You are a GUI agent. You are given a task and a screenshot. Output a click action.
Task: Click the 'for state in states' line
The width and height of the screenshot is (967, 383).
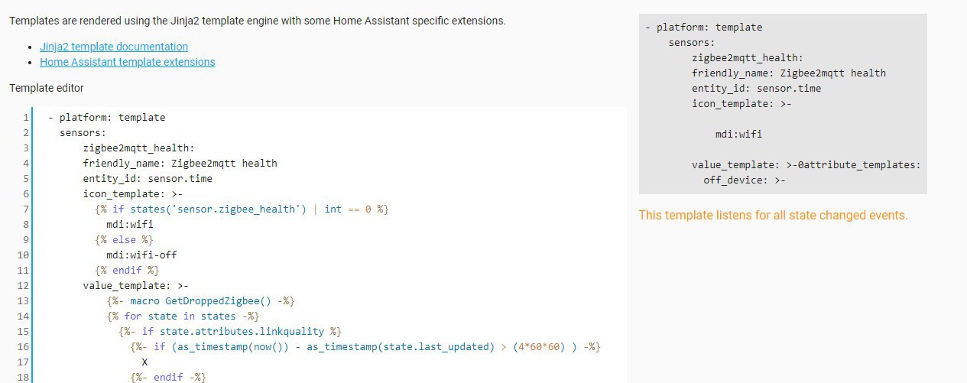[183, 316]
